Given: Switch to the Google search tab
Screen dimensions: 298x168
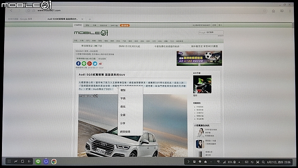Looking at the screenshot, I should (20, 19).
